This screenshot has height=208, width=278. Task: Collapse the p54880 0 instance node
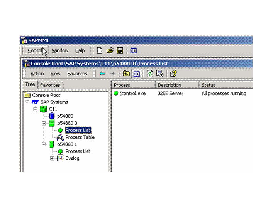[x=44, y=123]
